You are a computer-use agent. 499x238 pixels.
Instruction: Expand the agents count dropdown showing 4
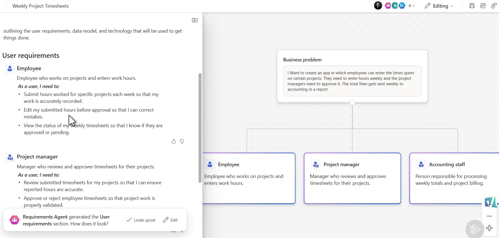click(412, 6)
